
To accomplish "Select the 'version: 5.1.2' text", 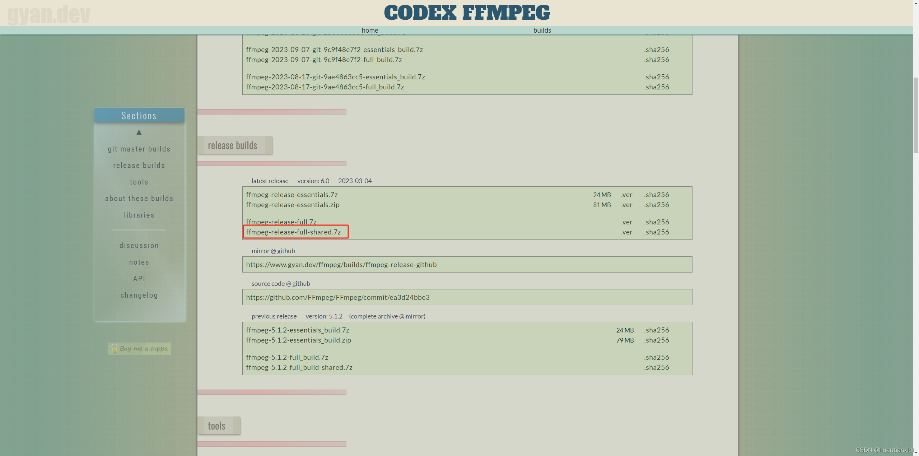I will pos(324,316).
